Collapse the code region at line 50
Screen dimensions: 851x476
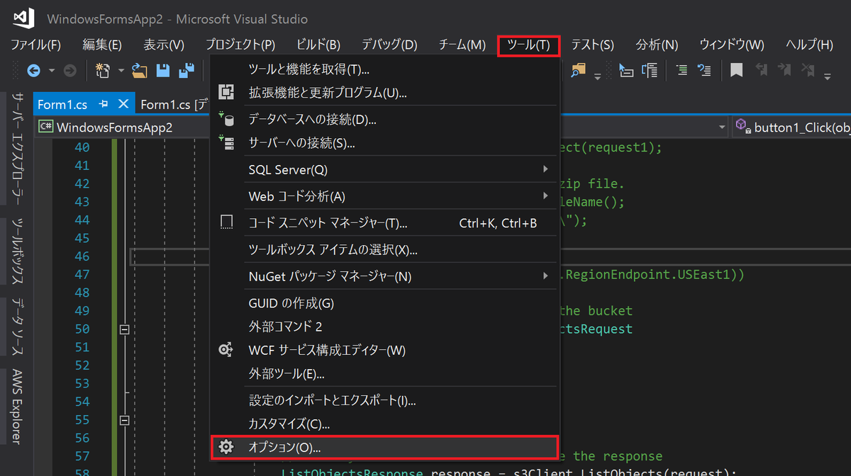click(126, 329)
